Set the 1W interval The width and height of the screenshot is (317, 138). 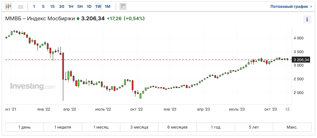[x=98, y=7]
